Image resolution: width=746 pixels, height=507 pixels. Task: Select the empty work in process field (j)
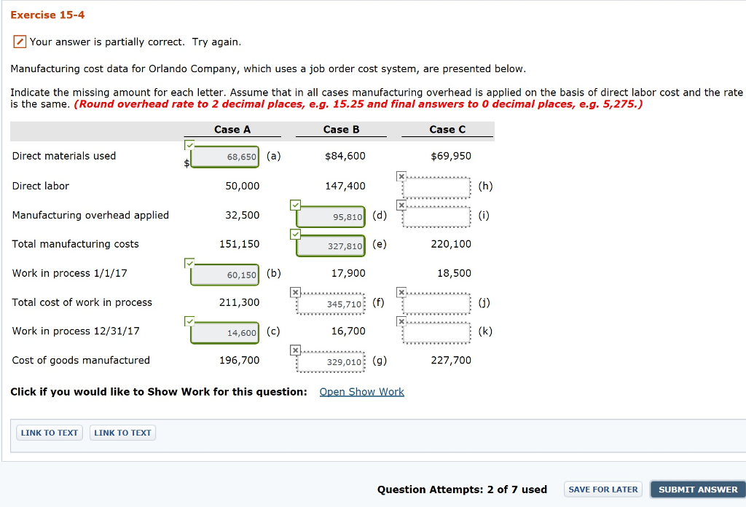click(435, 302)
